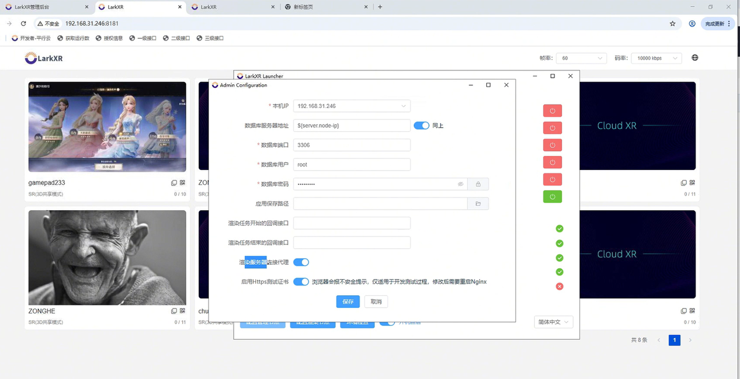Switch to the 新标签页 browser tab

click(327, 7)
